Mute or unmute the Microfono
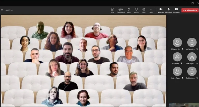The width and height of the screenshot is (199, 107). (x=169, y=10)
